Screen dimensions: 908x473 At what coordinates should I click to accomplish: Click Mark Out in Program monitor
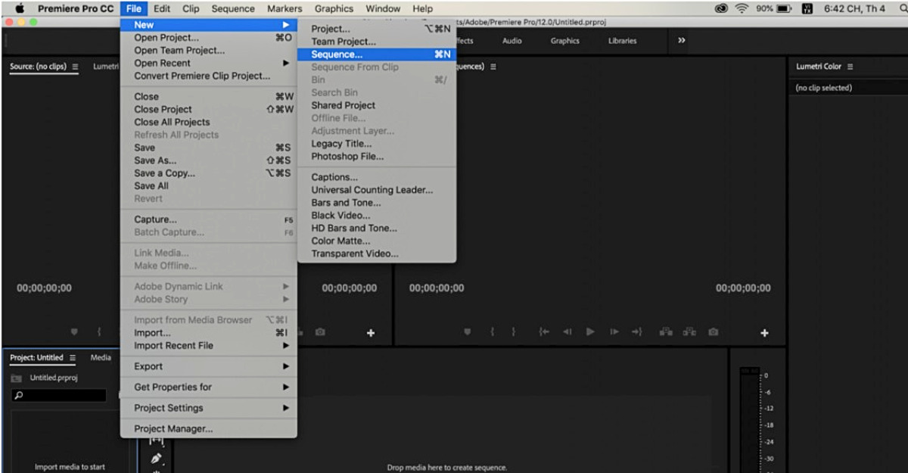[x=514, y=332]
